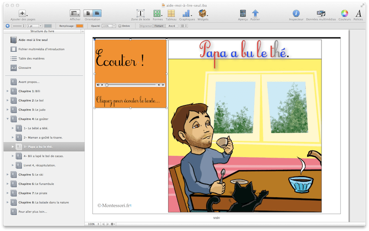The height and width of the screenshot is (231, 369).
Task: Insert a Zone de texte
Action: point(141,13)
